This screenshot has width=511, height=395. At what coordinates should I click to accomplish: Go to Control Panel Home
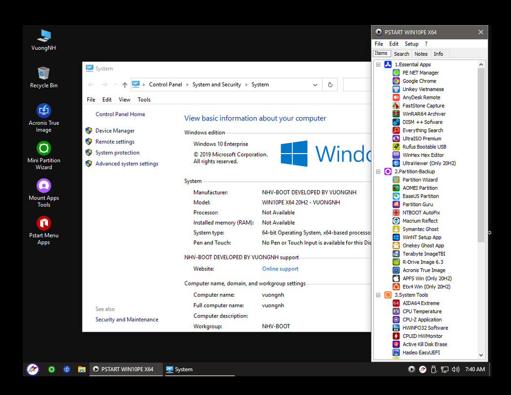(x=120, y=114)
